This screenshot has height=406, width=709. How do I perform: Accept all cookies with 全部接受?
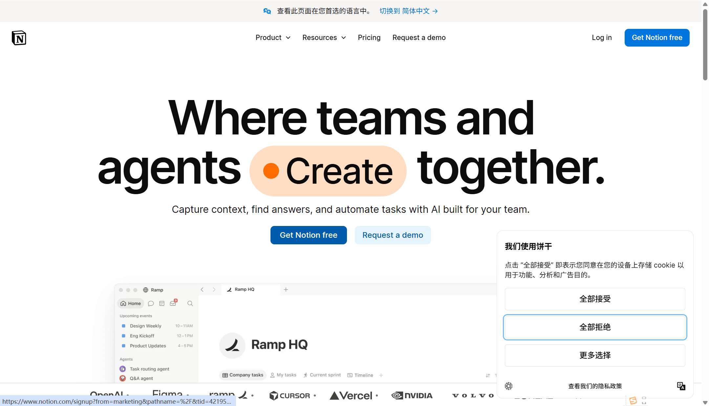(x=595, y=299)
